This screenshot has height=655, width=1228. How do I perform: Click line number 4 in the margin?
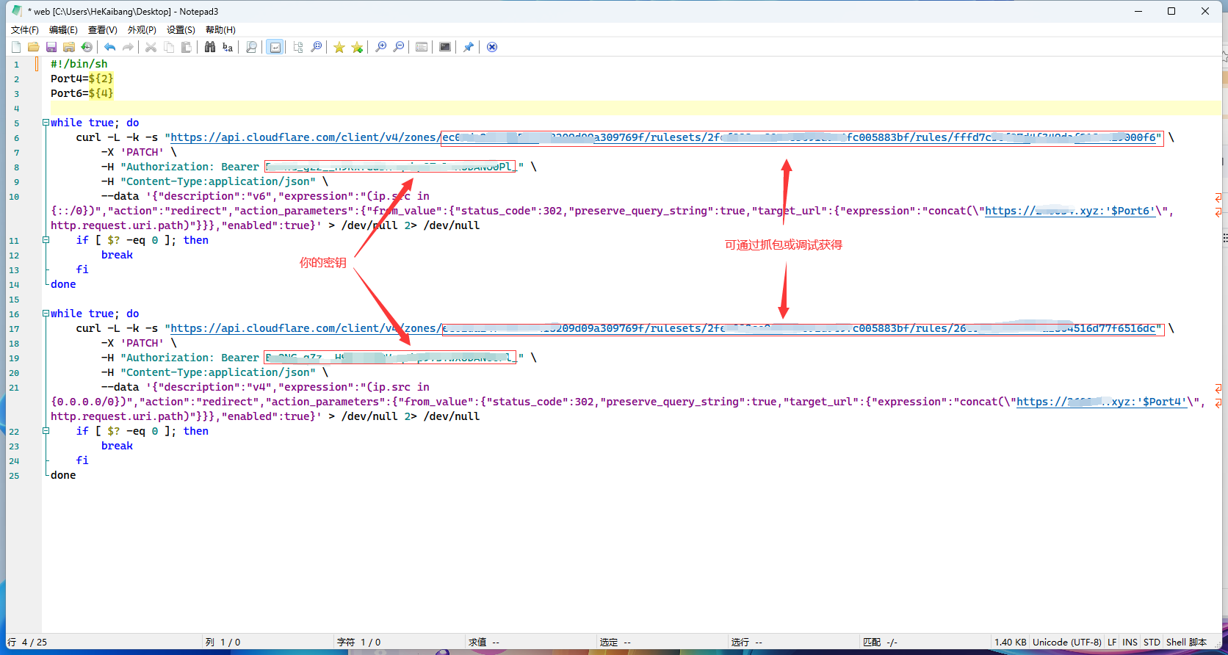pyautogui.click(x=16, y=108)
